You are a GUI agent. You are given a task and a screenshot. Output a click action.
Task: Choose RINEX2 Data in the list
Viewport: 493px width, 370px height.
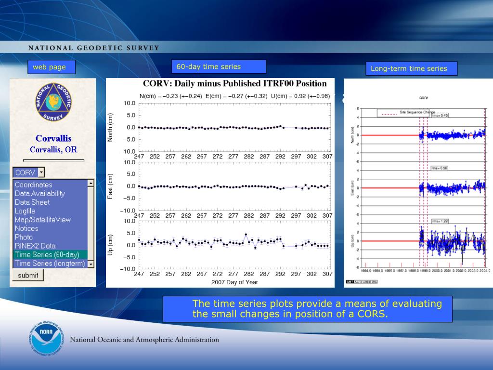click(50, 246)
